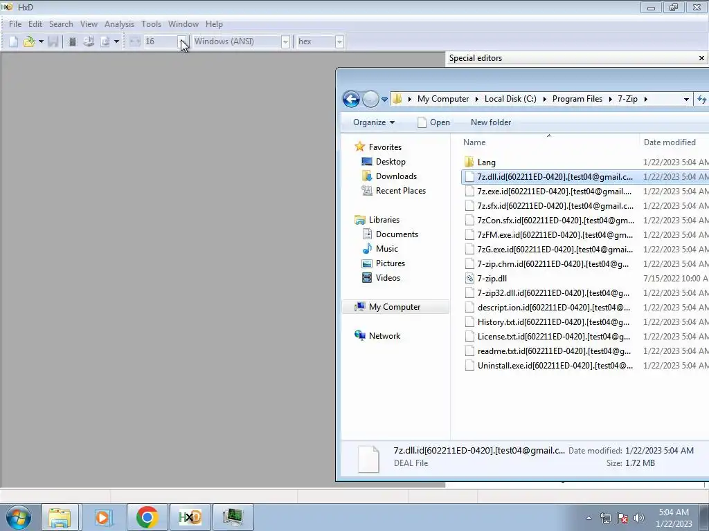
Task: Click the Back arrow in file dialog
Action: click(351, 99)
